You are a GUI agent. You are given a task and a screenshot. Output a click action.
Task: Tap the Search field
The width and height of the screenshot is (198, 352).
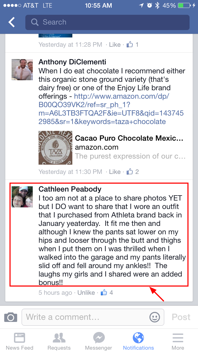pyautogui.click(x=107, y=22)
